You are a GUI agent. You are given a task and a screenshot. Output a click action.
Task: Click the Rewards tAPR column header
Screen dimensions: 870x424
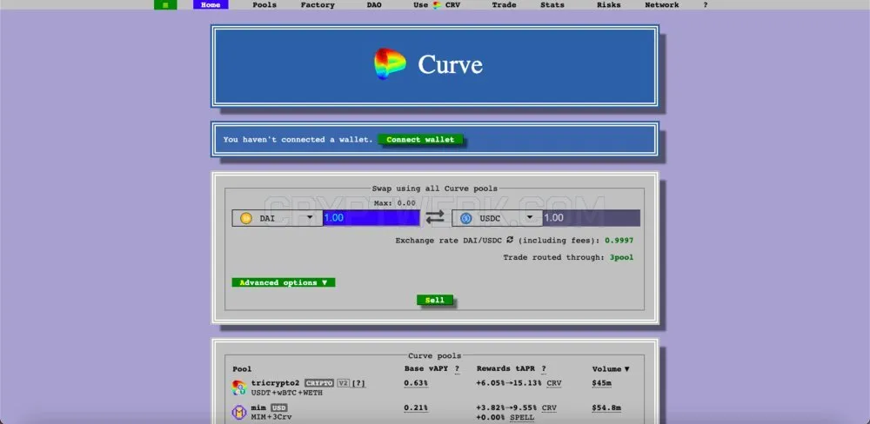coord(505,369)
